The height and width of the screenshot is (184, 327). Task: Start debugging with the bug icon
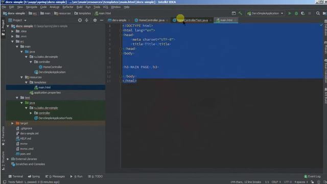coord(296,13)
